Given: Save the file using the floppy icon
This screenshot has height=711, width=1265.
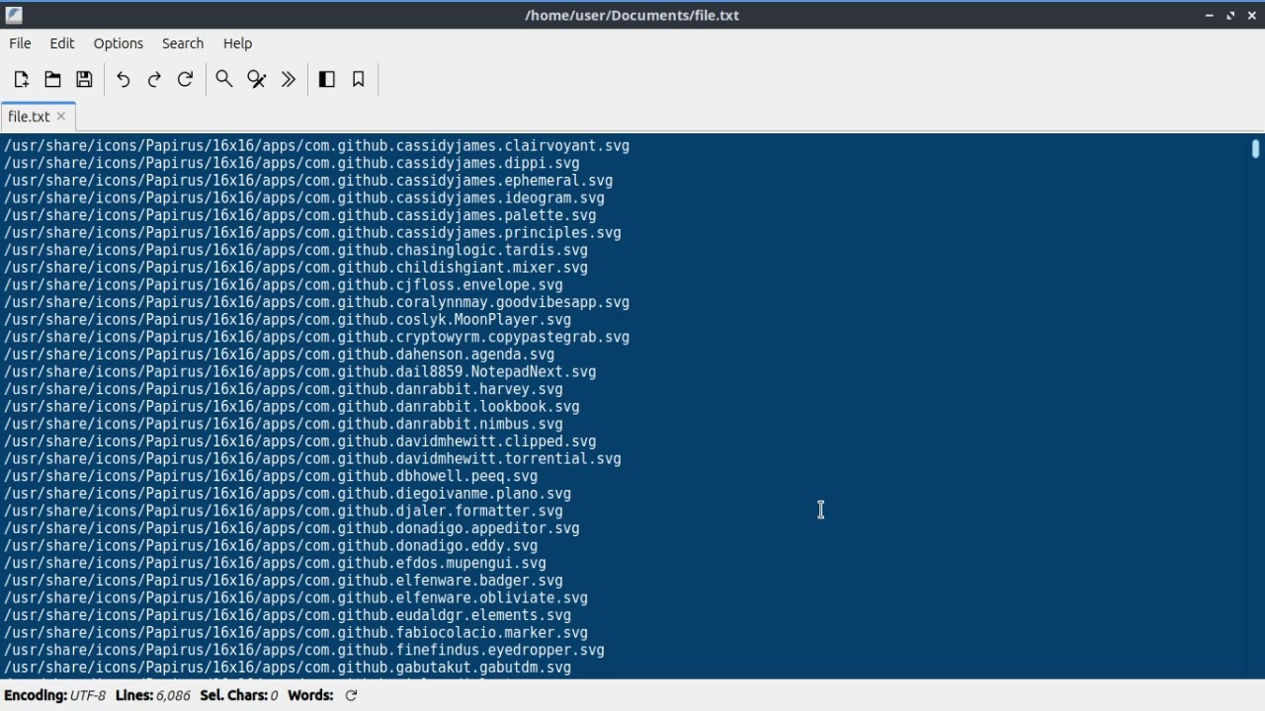Looking at the screenshot, I should 84,79.
